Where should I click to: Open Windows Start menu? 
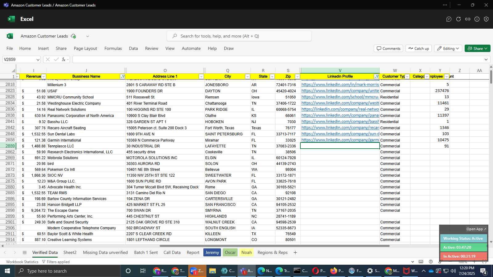pos(7,271)
